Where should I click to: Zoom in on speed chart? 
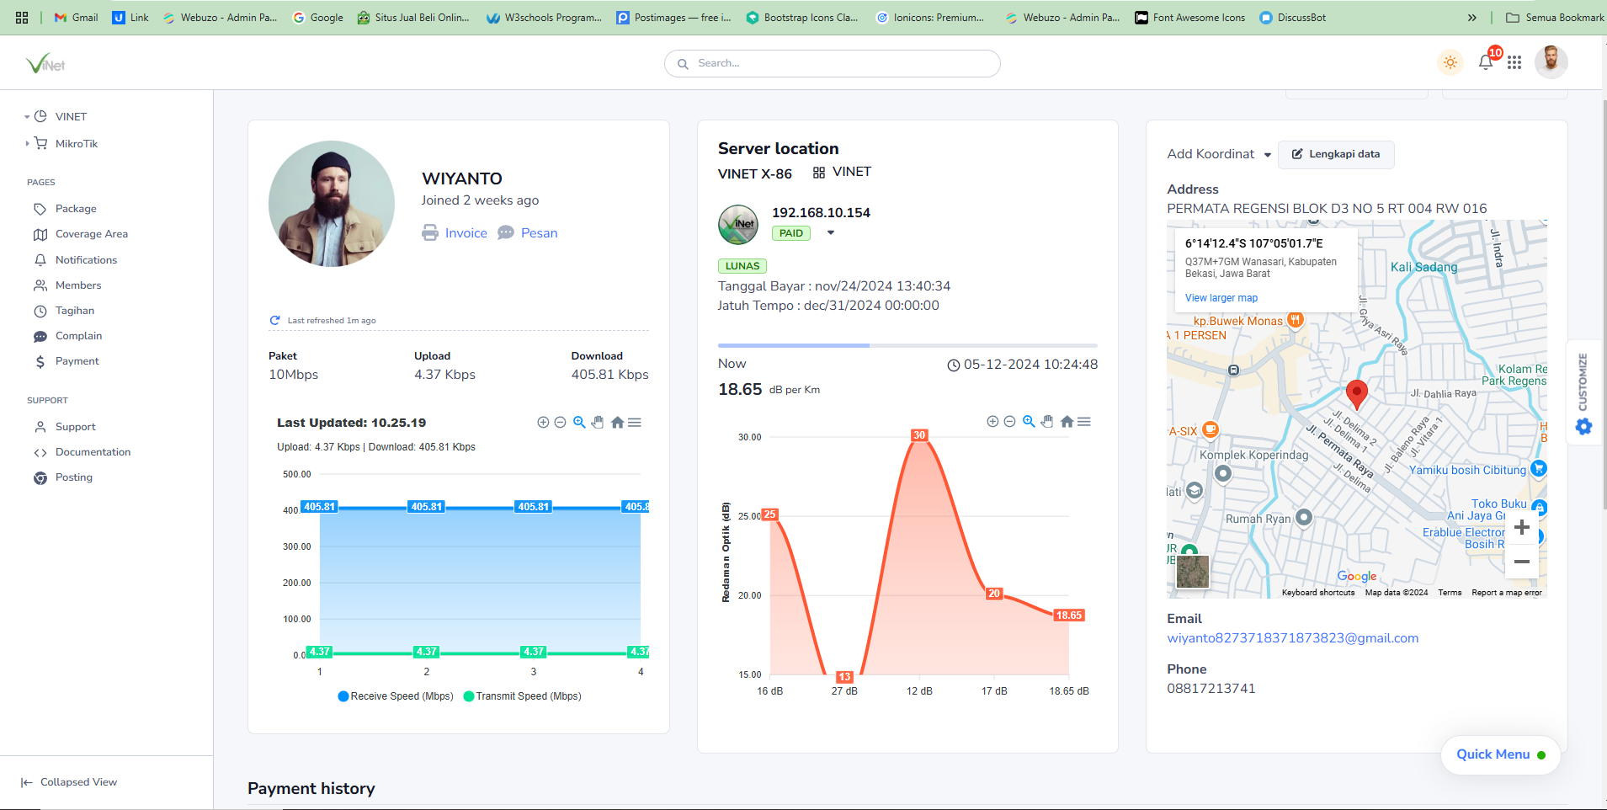543,423
